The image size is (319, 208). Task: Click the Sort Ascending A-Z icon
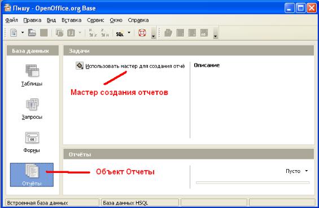93,33
